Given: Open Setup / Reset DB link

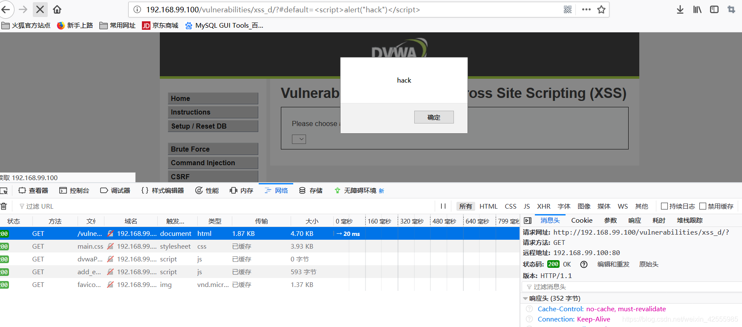Looking at the screenshot, I should click(213, 126).
